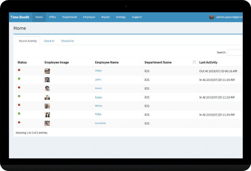Click Arunima's red status dot

[19, 122]
